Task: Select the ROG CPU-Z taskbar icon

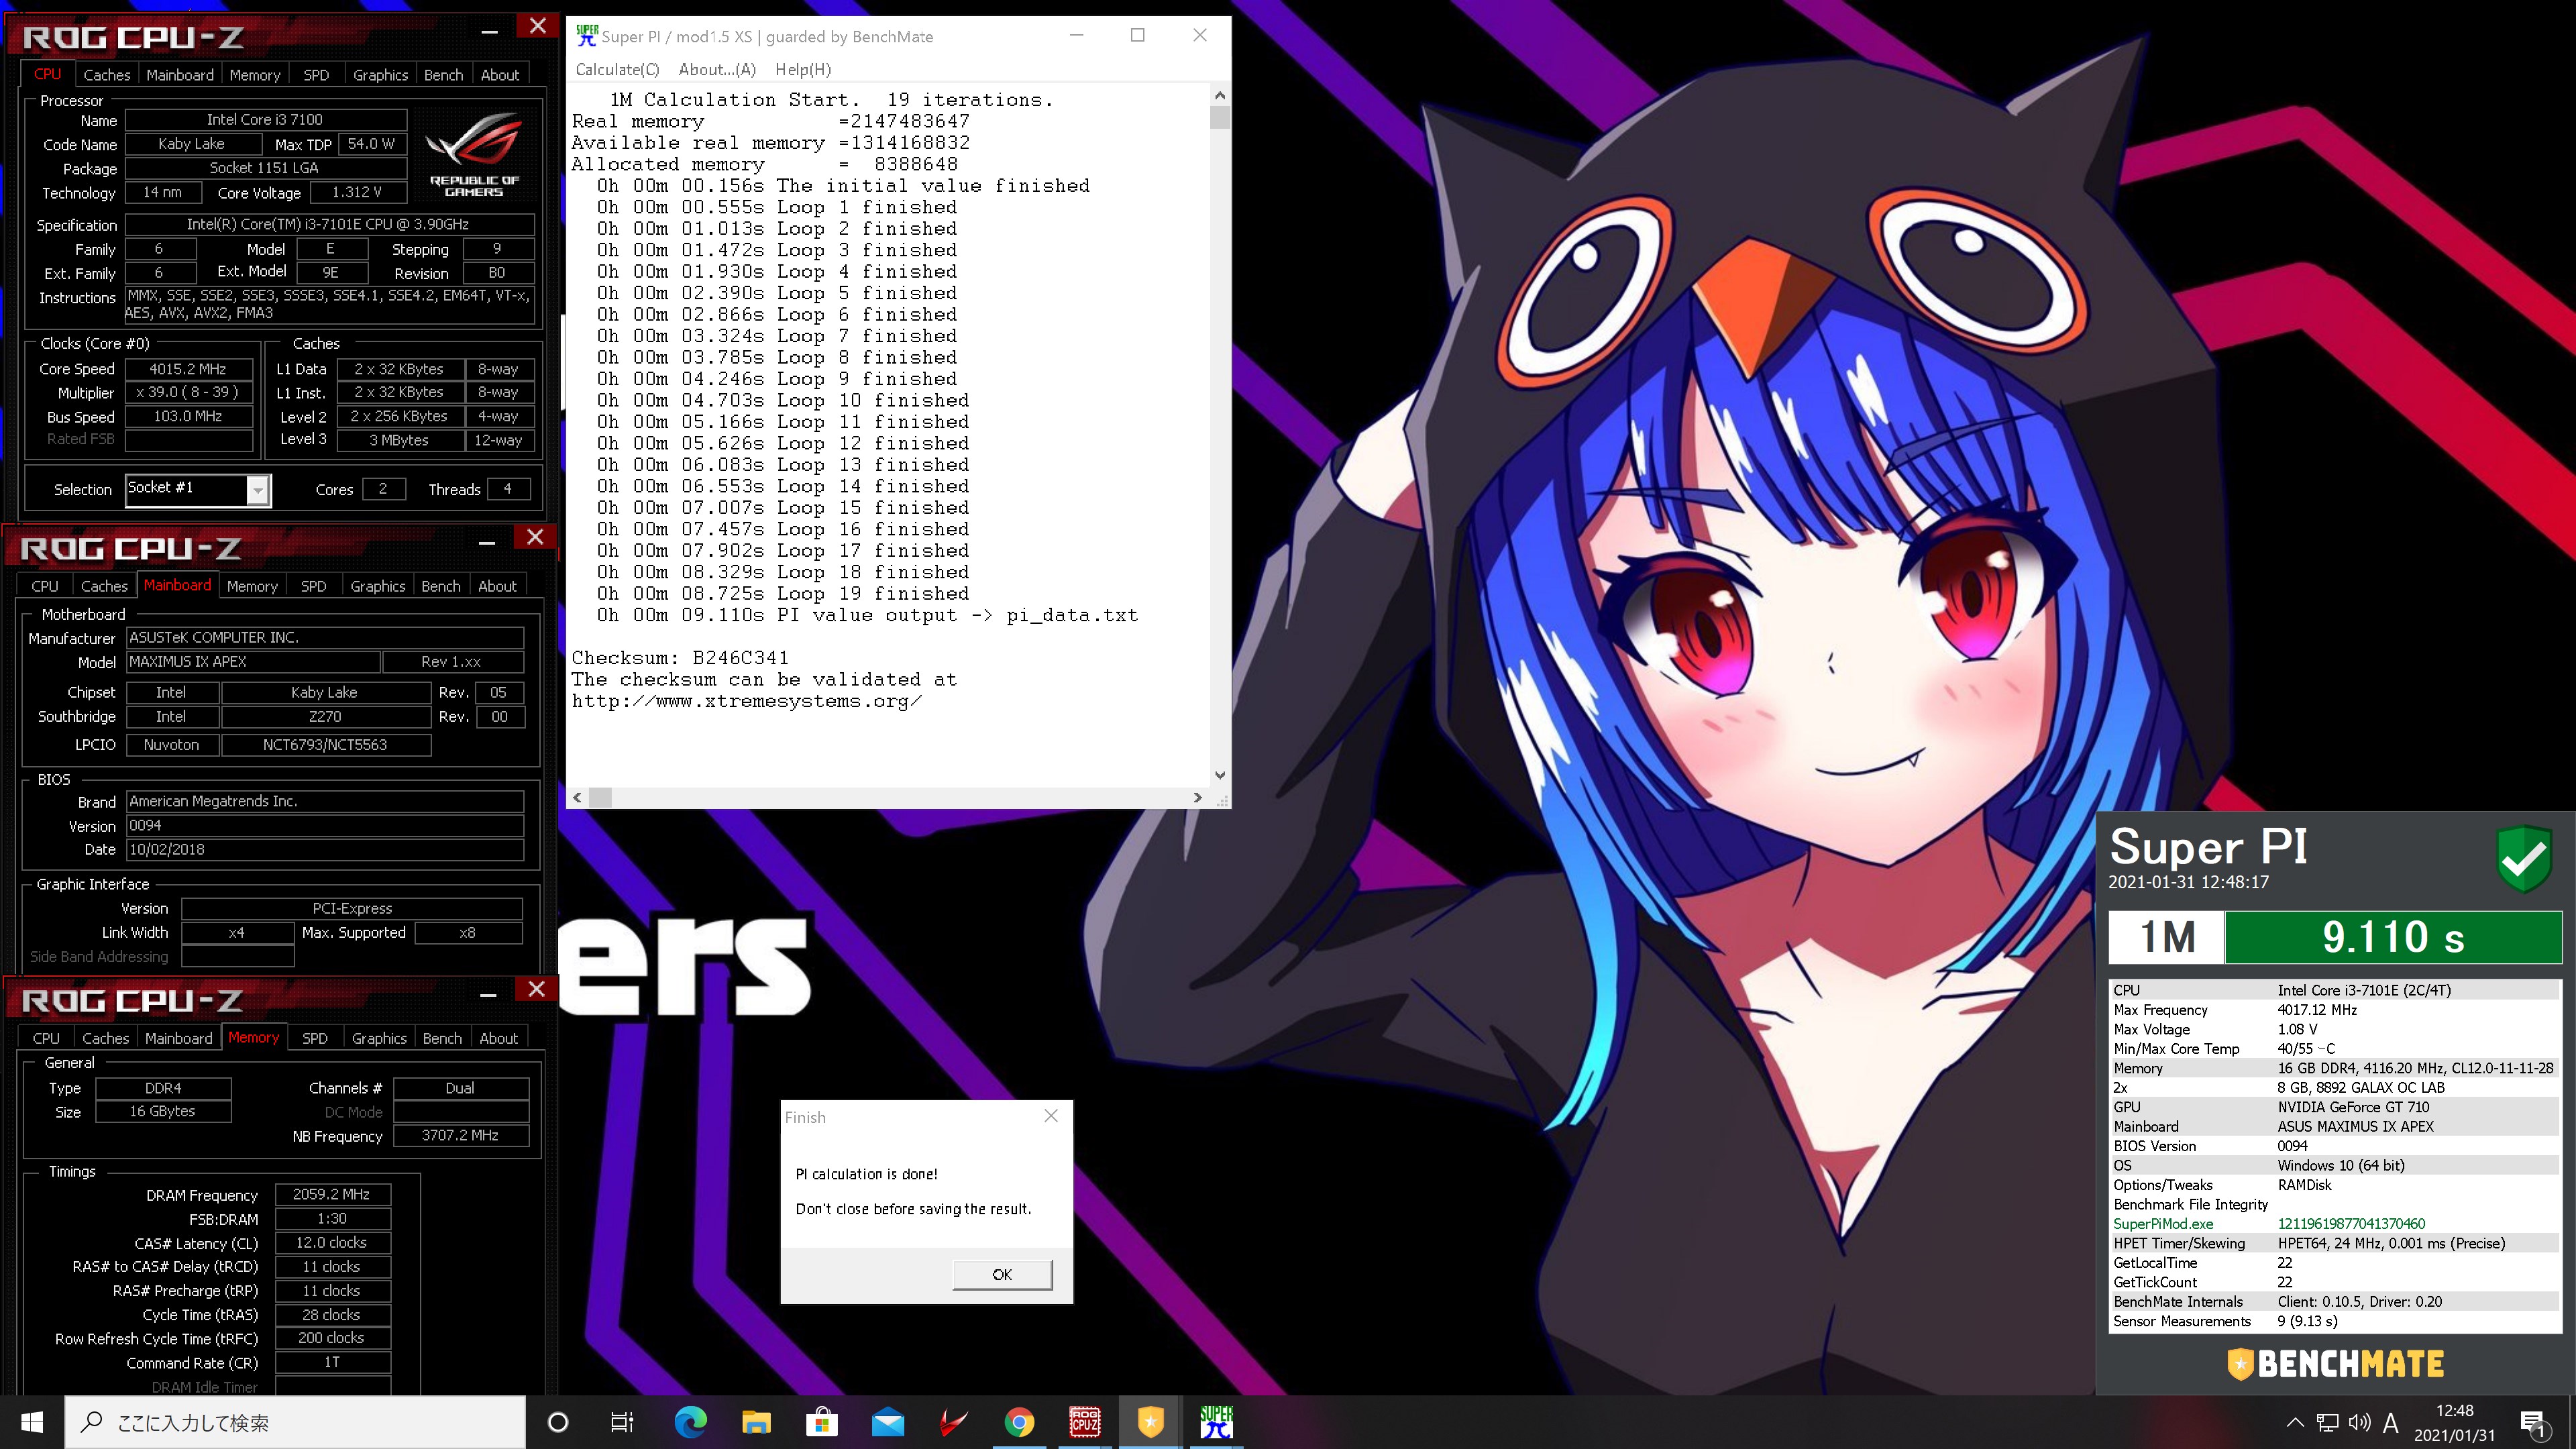Action: click(1085, 1422)
